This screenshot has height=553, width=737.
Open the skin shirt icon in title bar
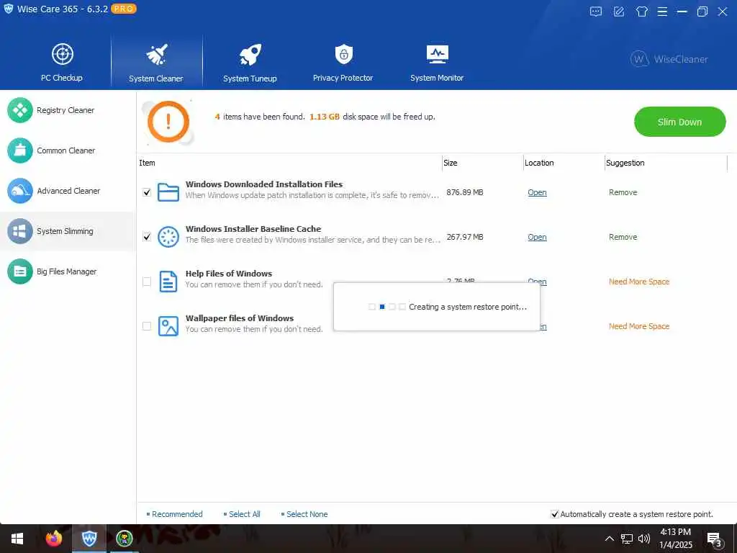click(641, 12)
